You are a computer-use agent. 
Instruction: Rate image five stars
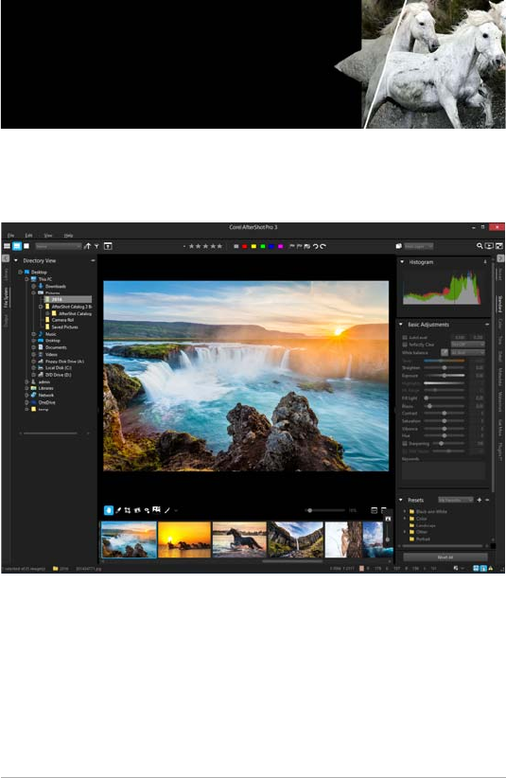click(219, 246)
